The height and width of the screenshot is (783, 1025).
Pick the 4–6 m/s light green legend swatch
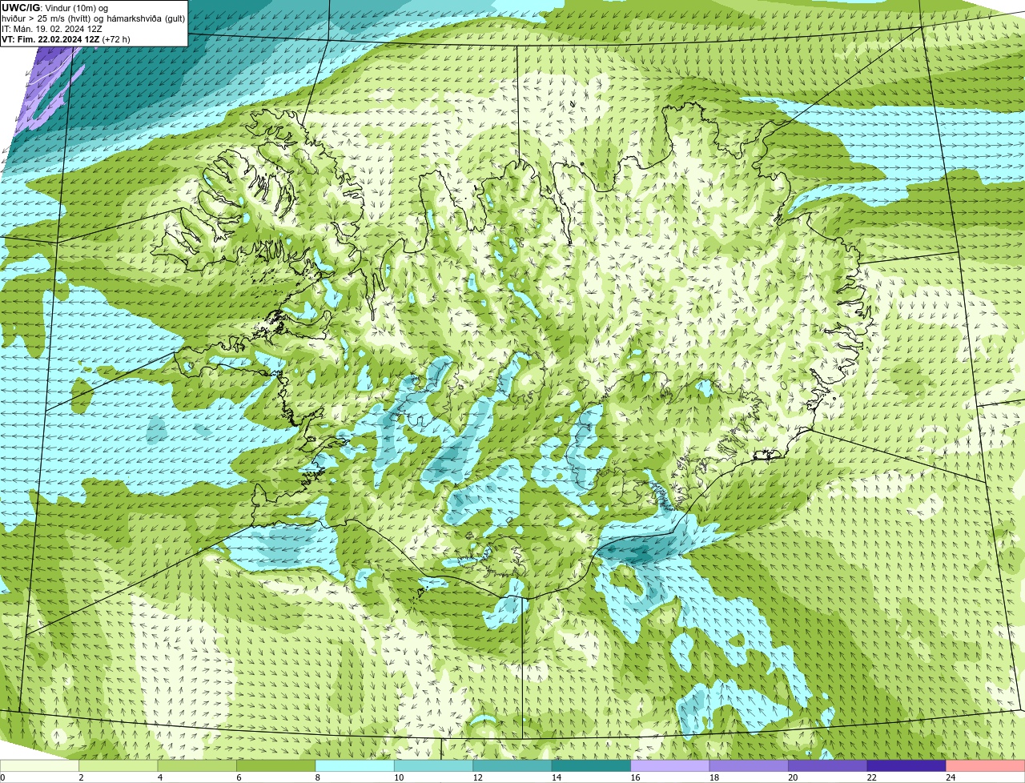[x=197, y=766]
